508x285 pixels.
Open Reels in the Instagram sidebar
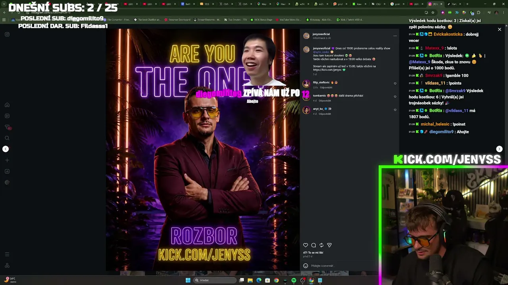[7, 116]
